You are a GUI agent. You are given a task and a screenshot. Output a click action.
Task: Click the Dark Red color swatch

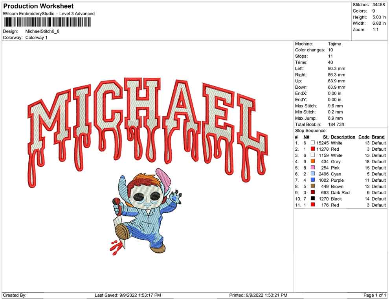(313, 192)
